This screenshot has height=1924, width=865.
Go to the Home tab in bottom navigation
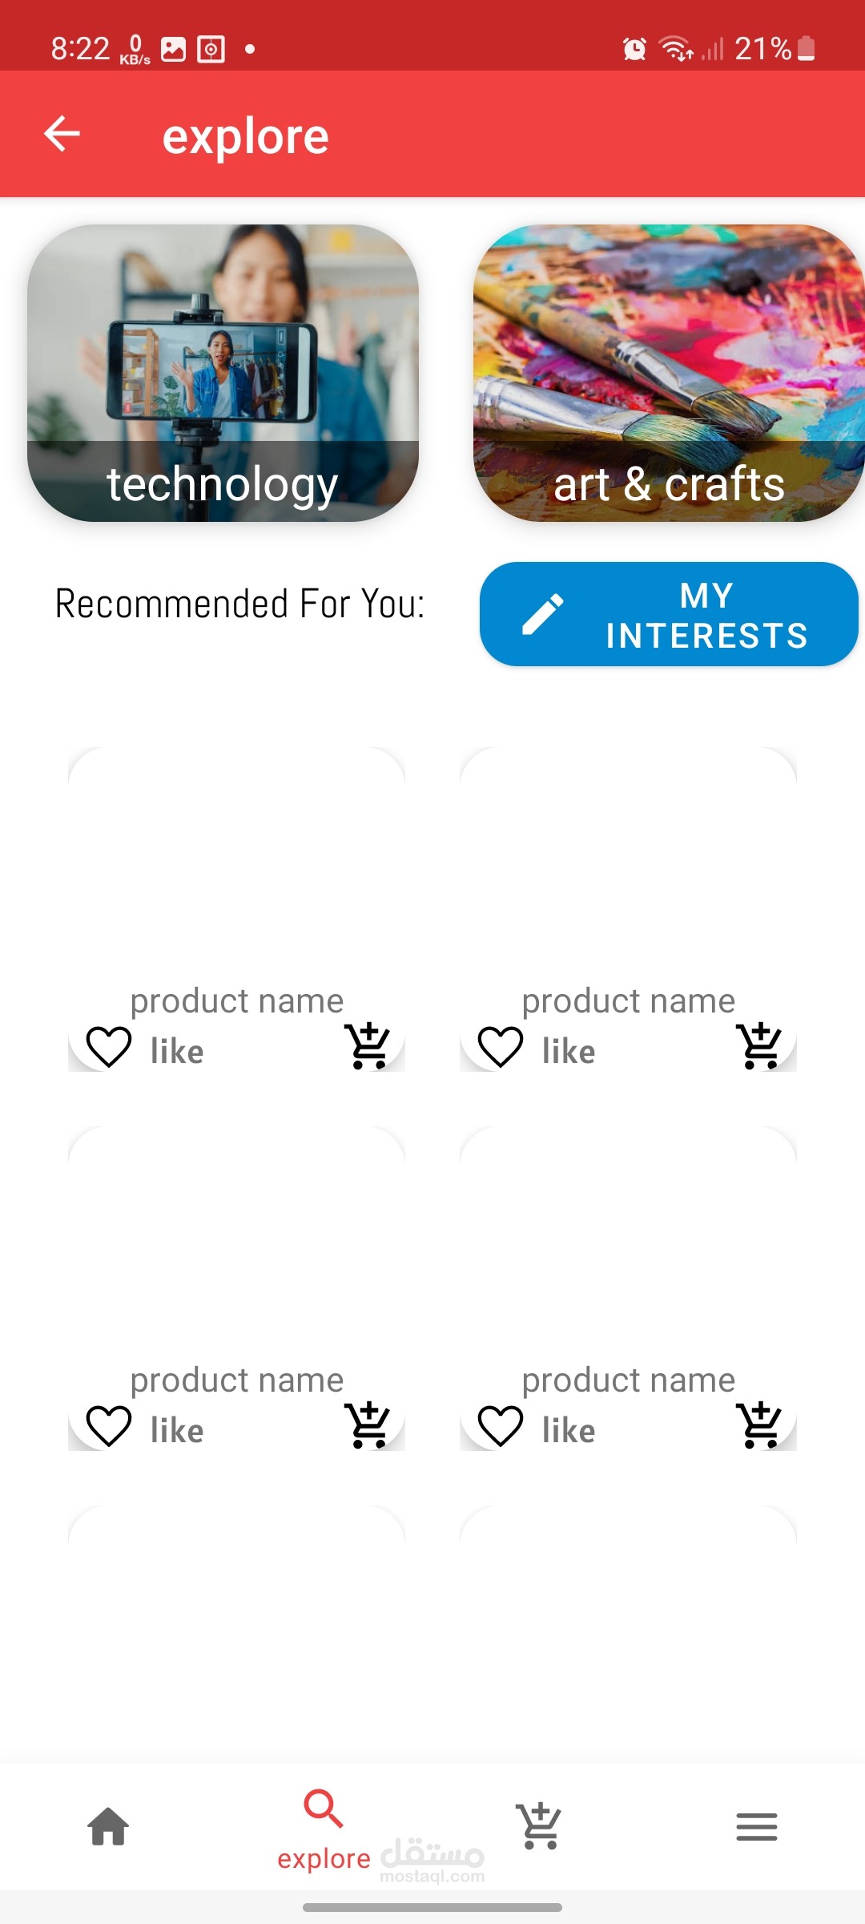pos(108,1827)
